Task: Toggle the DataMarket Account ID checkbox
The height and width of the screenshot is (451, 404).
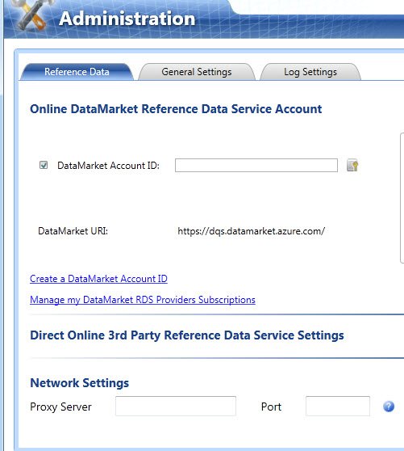Action: 44,165
